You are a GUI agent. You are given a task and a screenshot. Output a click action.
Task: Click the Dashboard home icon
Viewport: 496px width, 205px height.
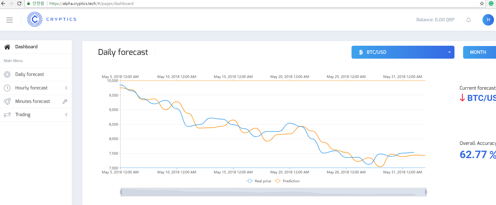click(7, 47)
